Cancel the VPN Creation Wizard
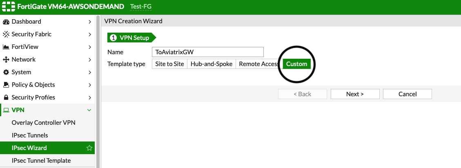Screen dimensions: 461x168 click(x=407, y=94)
